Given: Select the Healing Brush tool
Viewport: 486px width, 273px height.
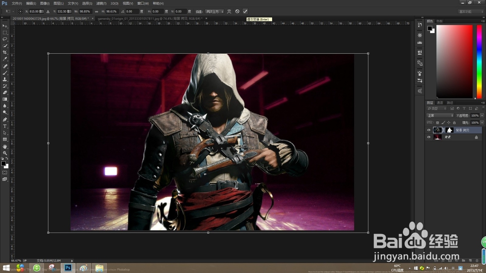Looking at the screenshot, I should pyautogui.click(x=5, y=66).
